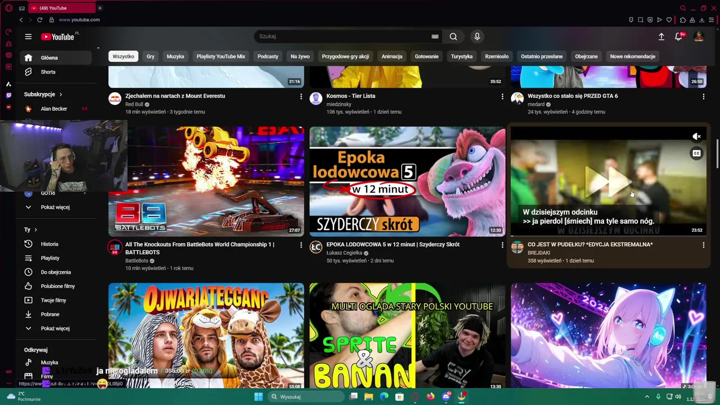Open options menu for BattleBots video
The width and height of the screenshot is (720, 405).
tap(301, 245)
